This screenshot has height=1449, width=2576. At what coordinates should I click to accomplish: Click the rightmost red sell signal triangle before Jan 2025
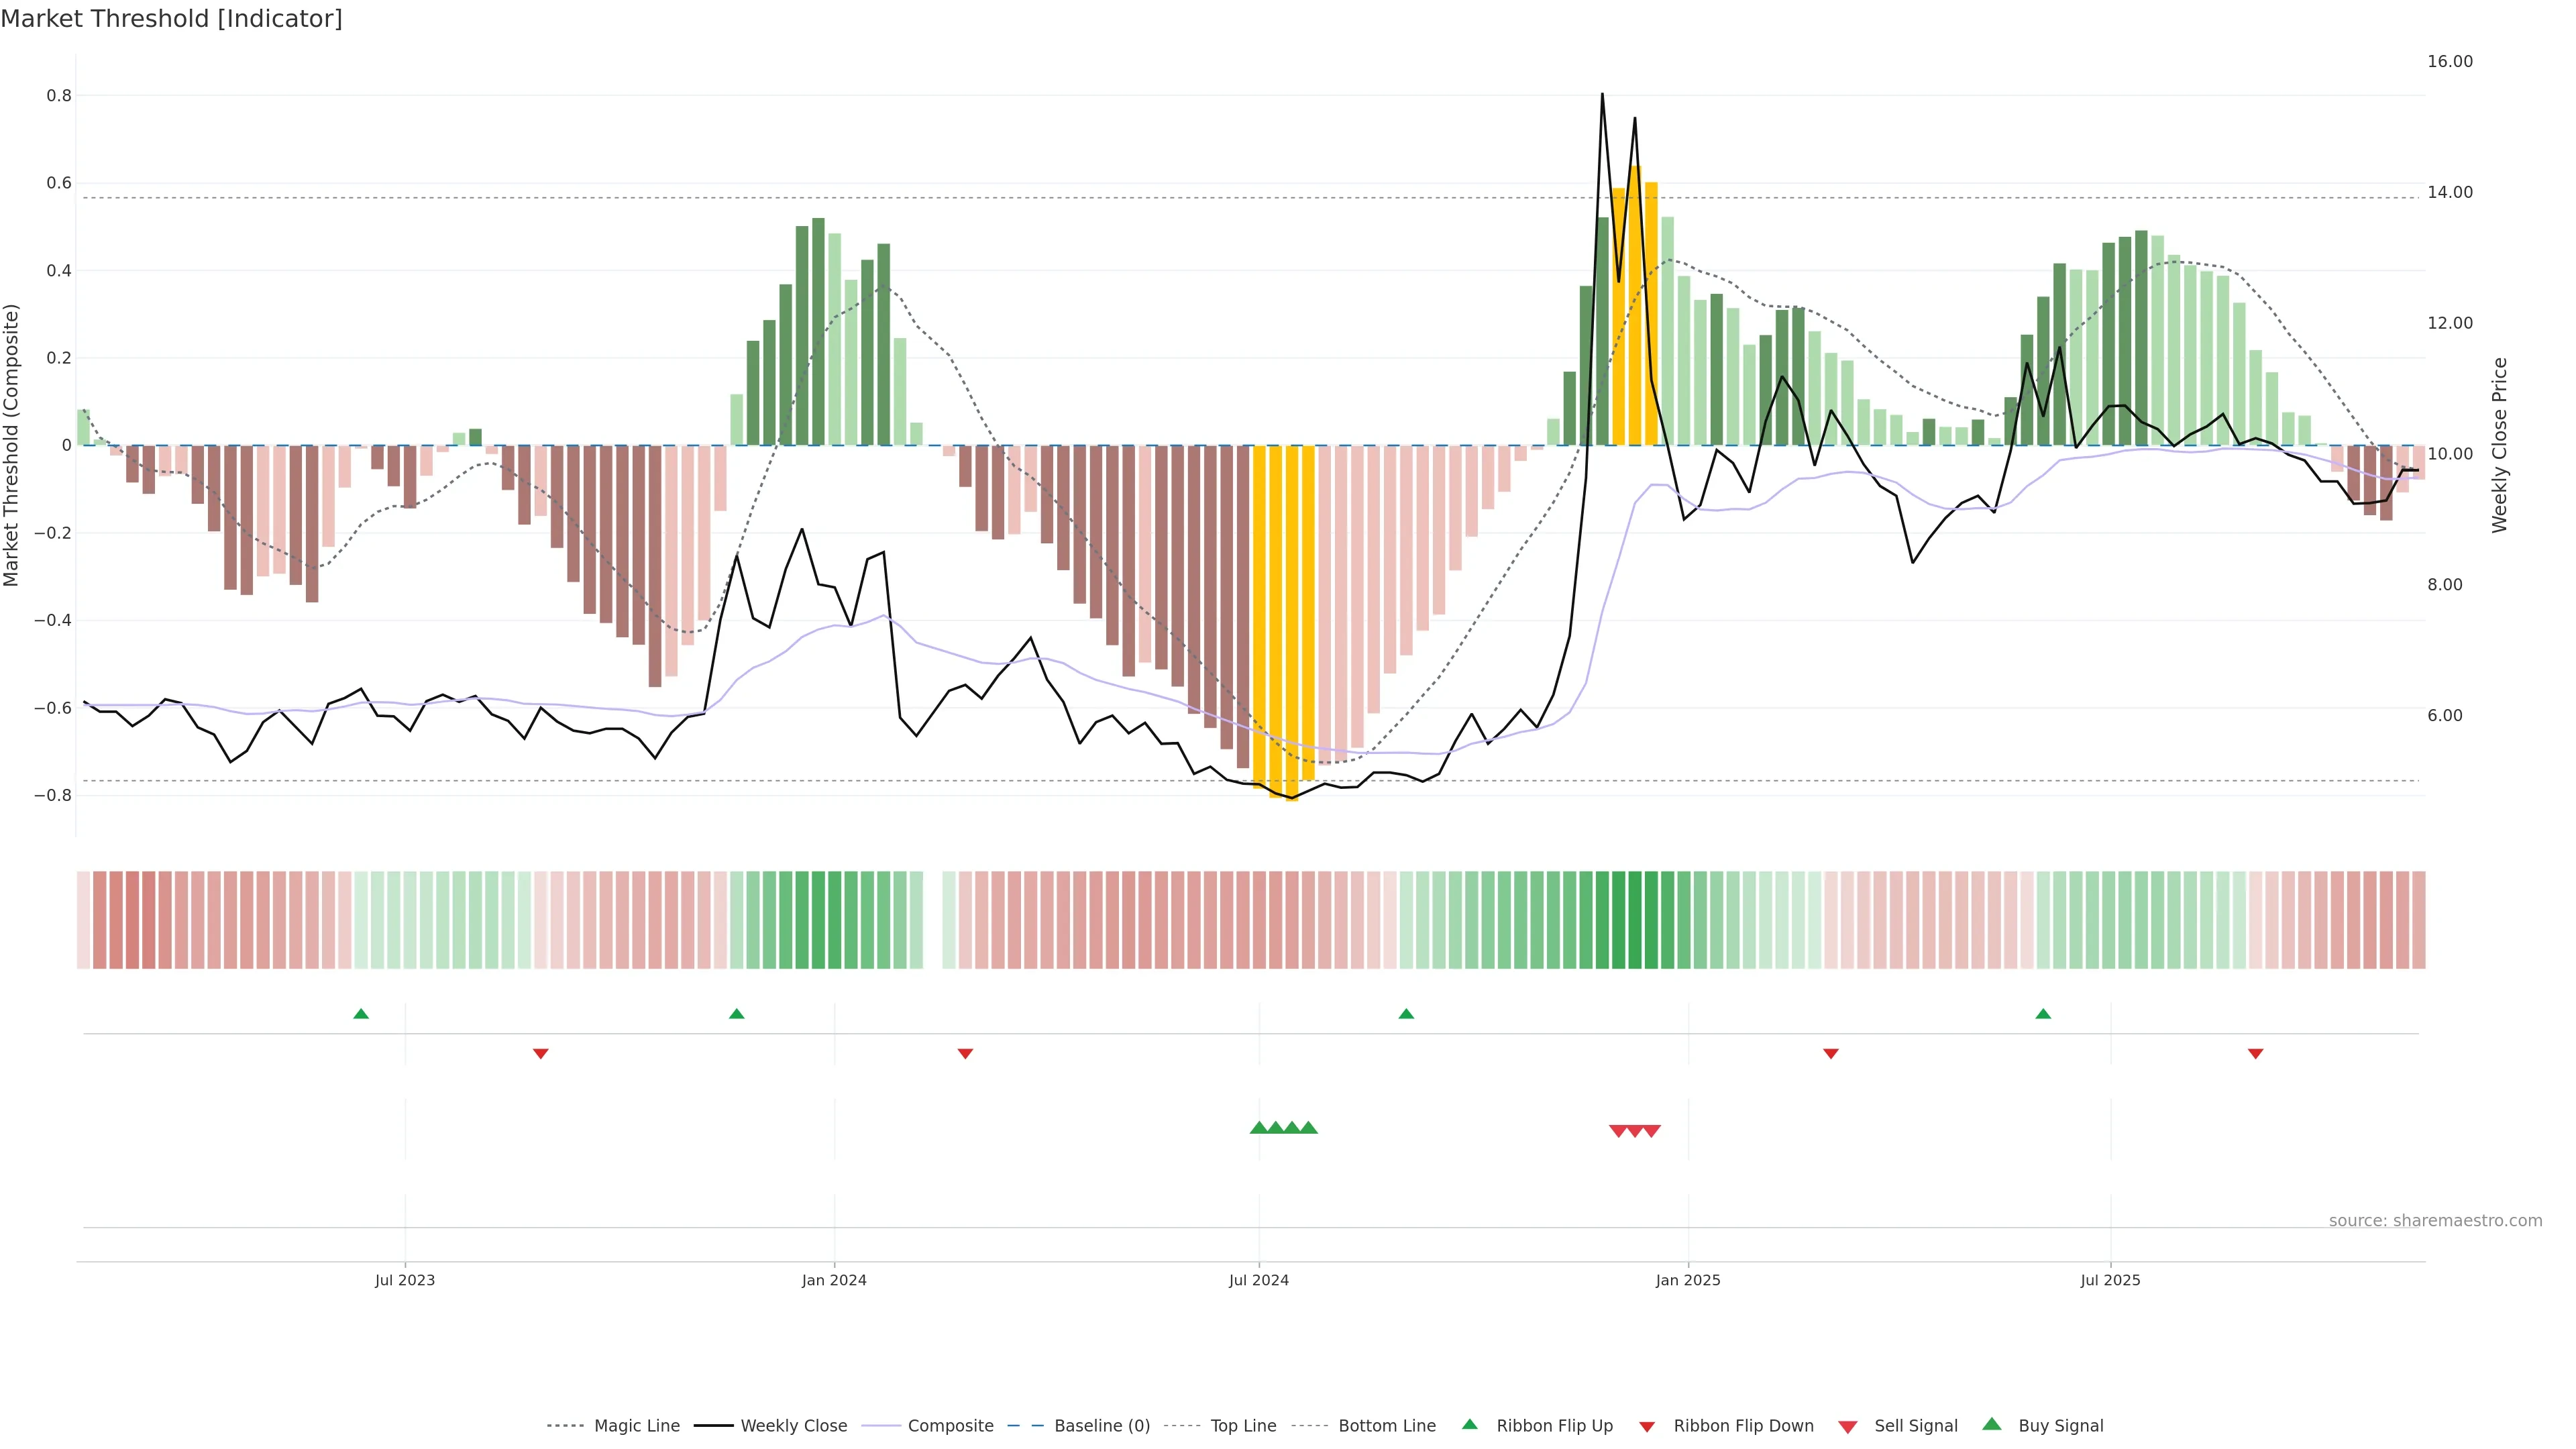pyautogui.click(x=1652, y=1131)
